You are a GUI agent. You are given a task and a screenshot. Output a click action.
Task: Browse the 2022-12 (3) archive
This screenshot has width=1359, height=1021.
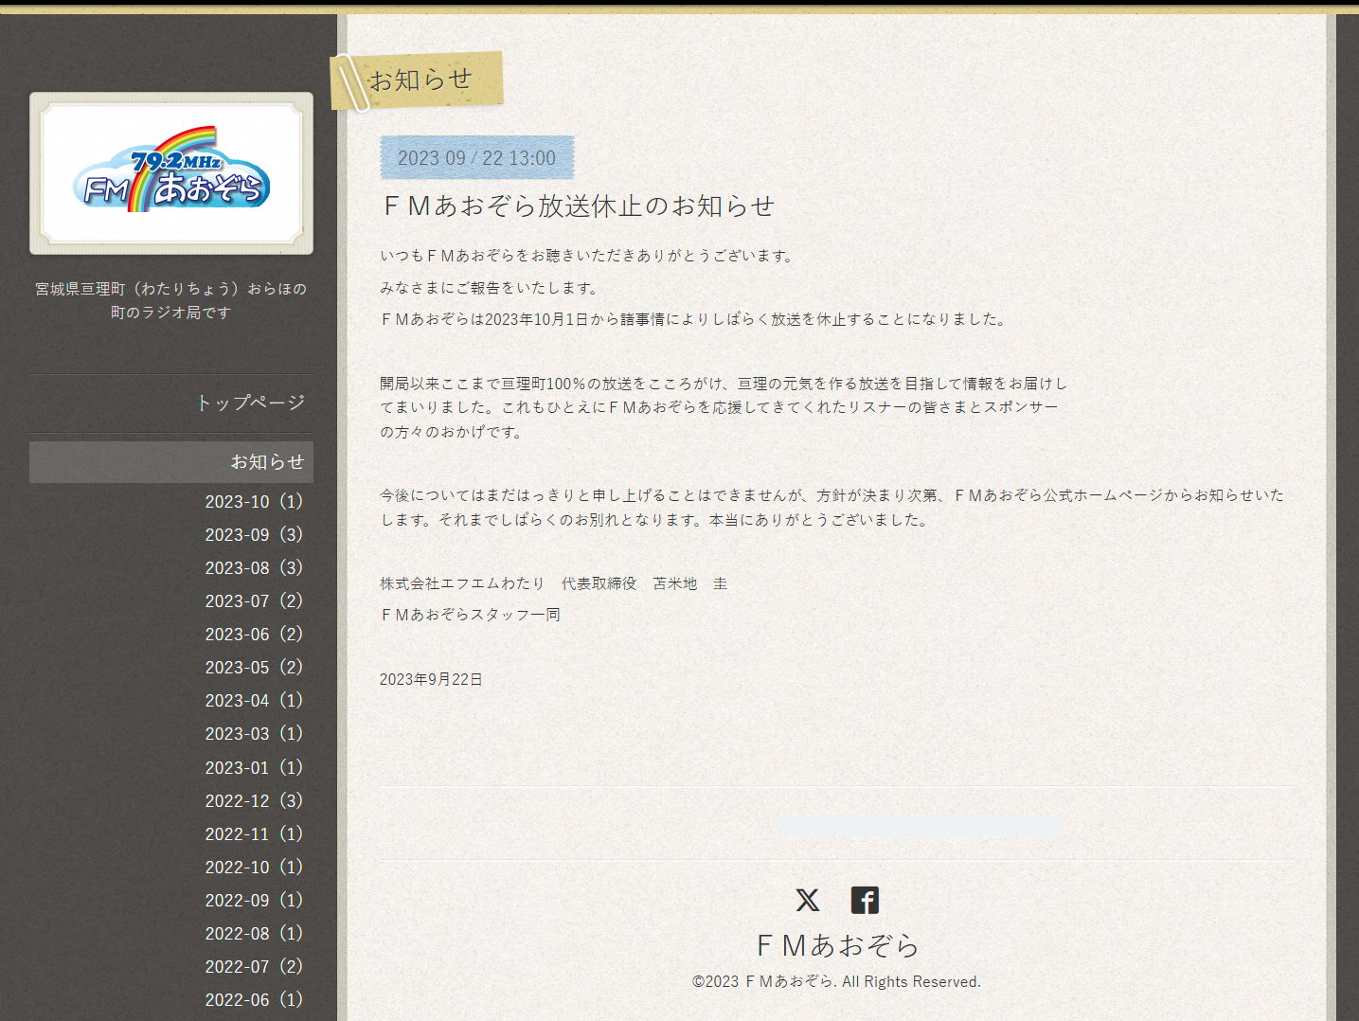(253, 801)
